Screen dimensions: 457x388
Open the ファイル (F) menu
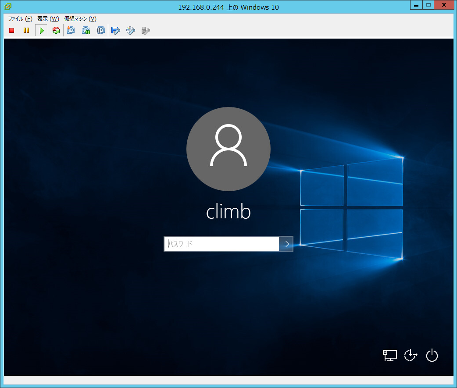click(x=20, y=19)
